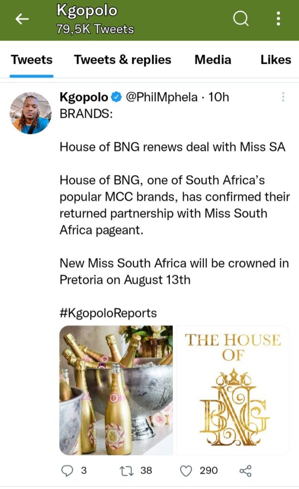Viewport: 299px width, 489px height.
Task: Tap the blue verified badge
Action: [116, 97]
